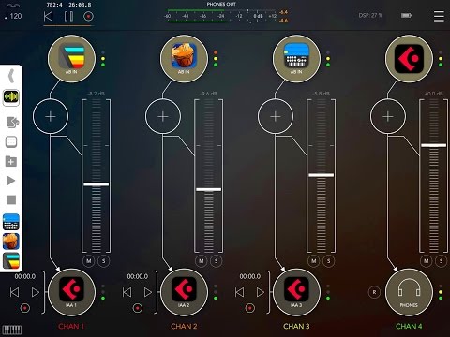Add an effect on CHAN 1
The image size is (450, 337).
click(x=51, y=116)
